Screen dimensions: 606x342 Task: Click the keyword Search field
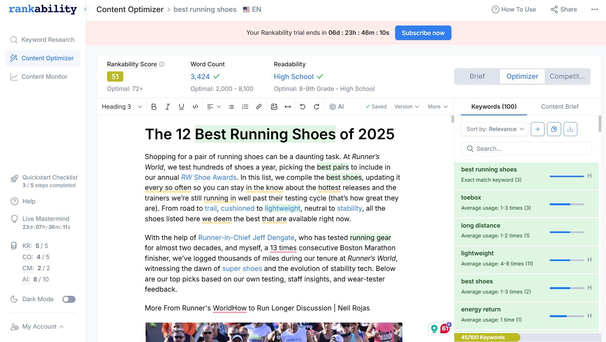point(526,149)
